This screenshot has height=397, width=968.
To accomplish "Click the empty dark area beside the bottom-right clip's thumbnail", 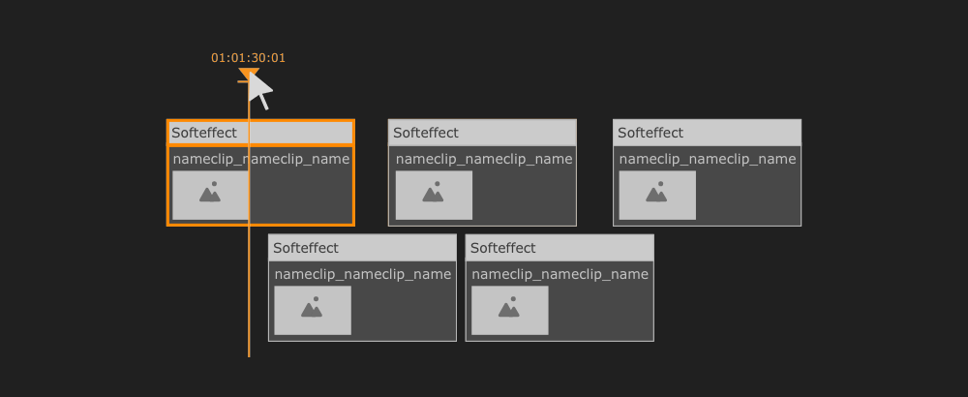I will tap(600, 311).
